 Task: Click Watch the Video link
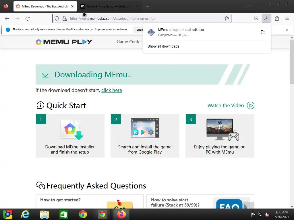pyautogui.click(x=226, y=105)
